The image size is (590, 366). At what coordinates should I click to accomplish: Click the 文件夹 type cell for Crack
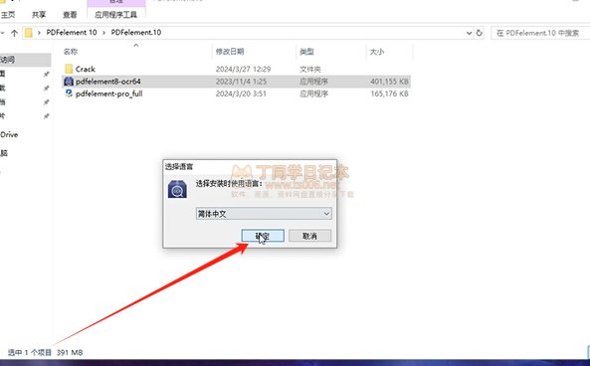tap(310, 70)
